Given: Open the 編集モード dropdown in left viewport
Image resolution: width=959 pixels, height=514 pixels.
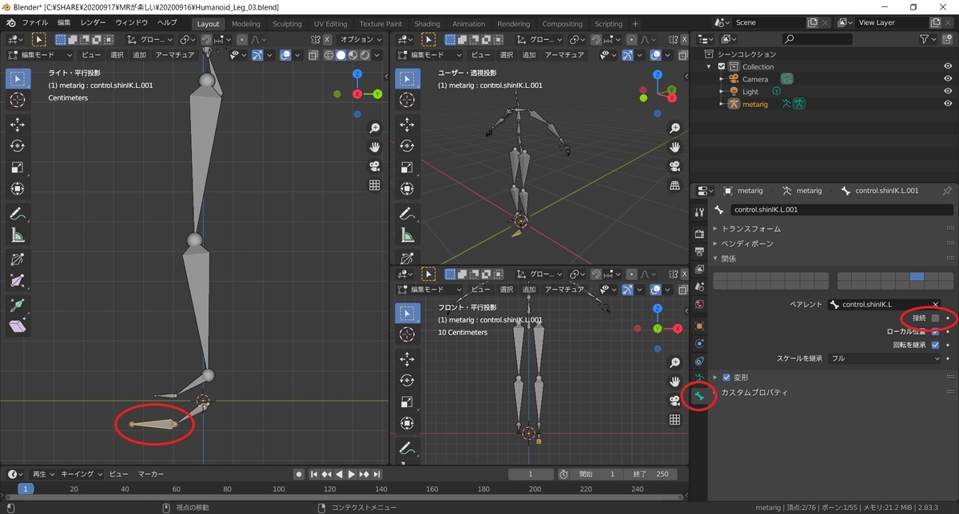Looking at the screenshot, I should pyautogui.click(x=40, y=55).
